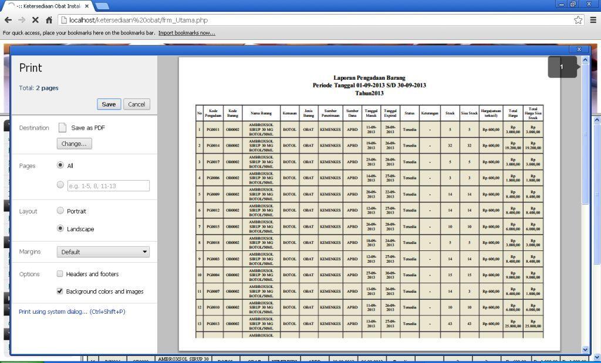
Task: Open Print using system dialog link
Action: click(72, 312)
